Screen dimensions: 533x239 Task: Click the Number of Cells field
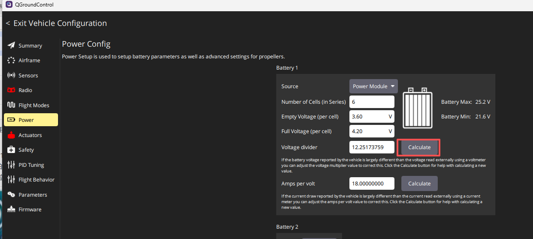click(x=371, y=102)
